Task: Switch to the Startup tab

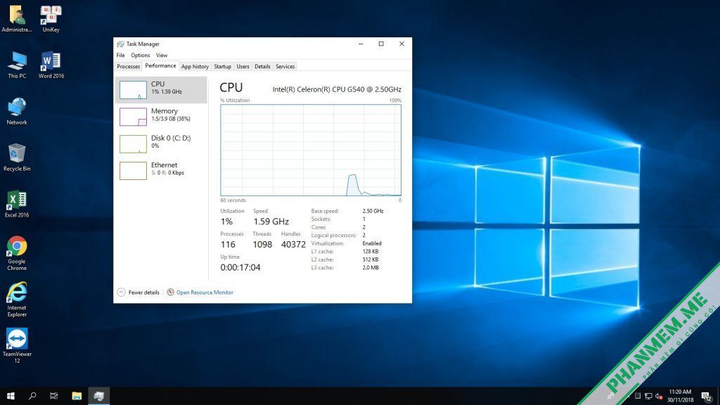Action: click(x=223, y=67)
